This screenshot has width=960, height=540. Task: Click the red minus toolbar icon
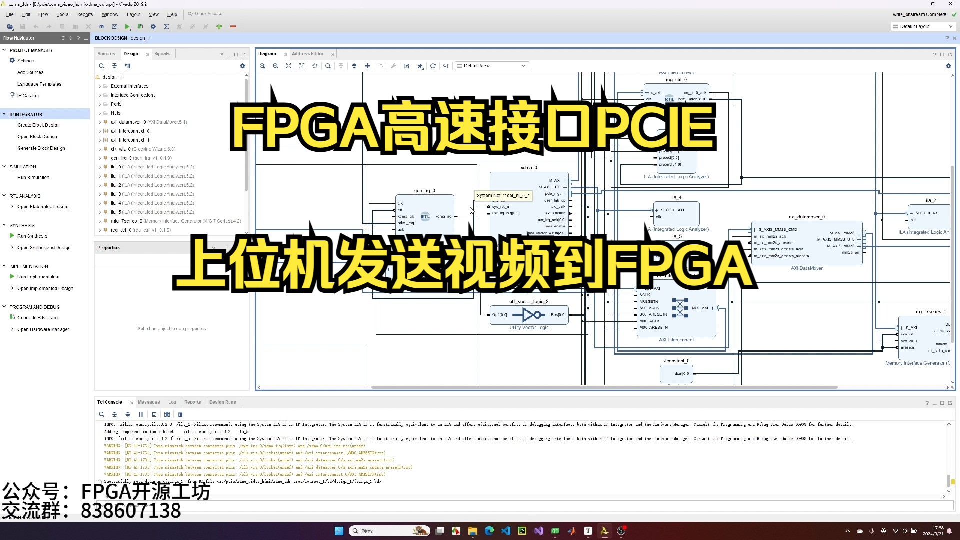pos(233,27)
